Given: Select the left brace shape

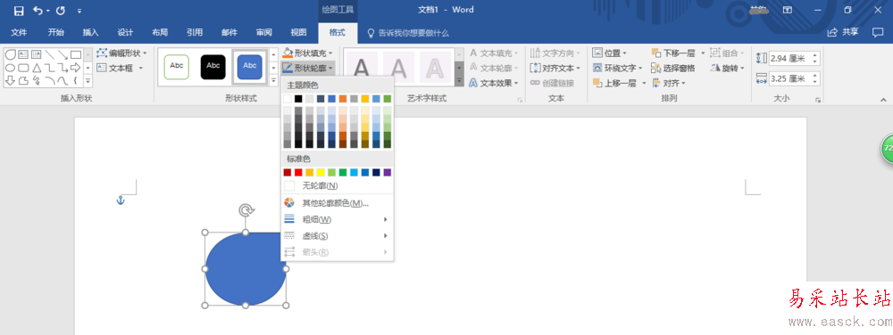Looking at the screenshot, I should click(76, 80).
